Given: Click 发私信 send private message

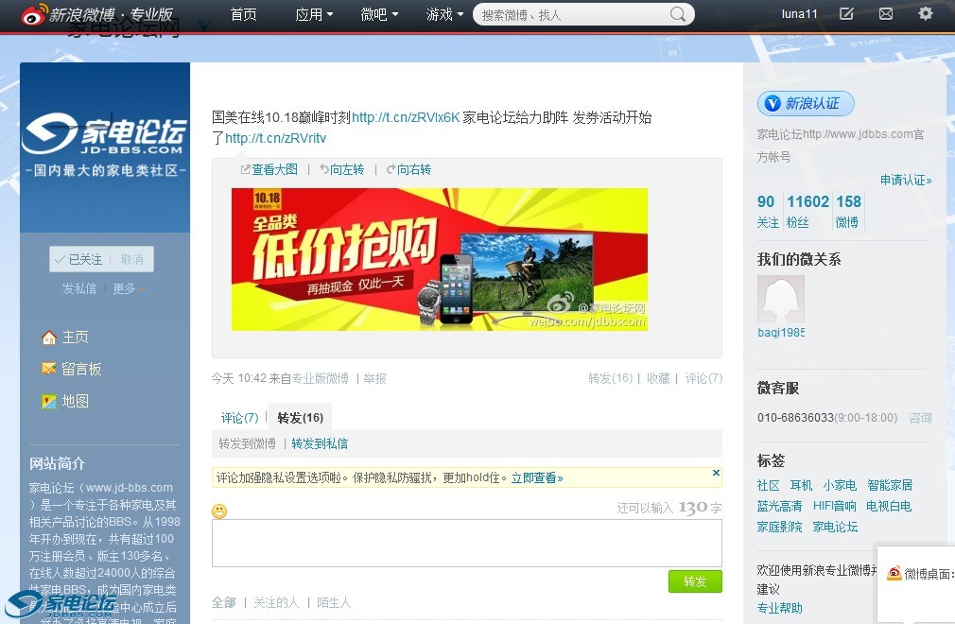Looking at the screenshot, I should tap(79, 288).
